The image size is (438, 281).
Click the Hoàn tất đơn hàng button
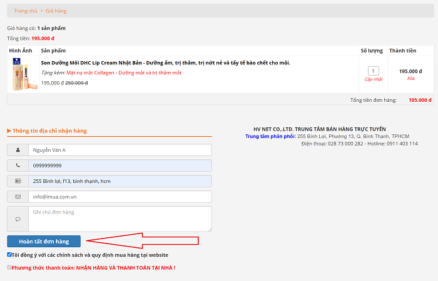coord(44,242)
